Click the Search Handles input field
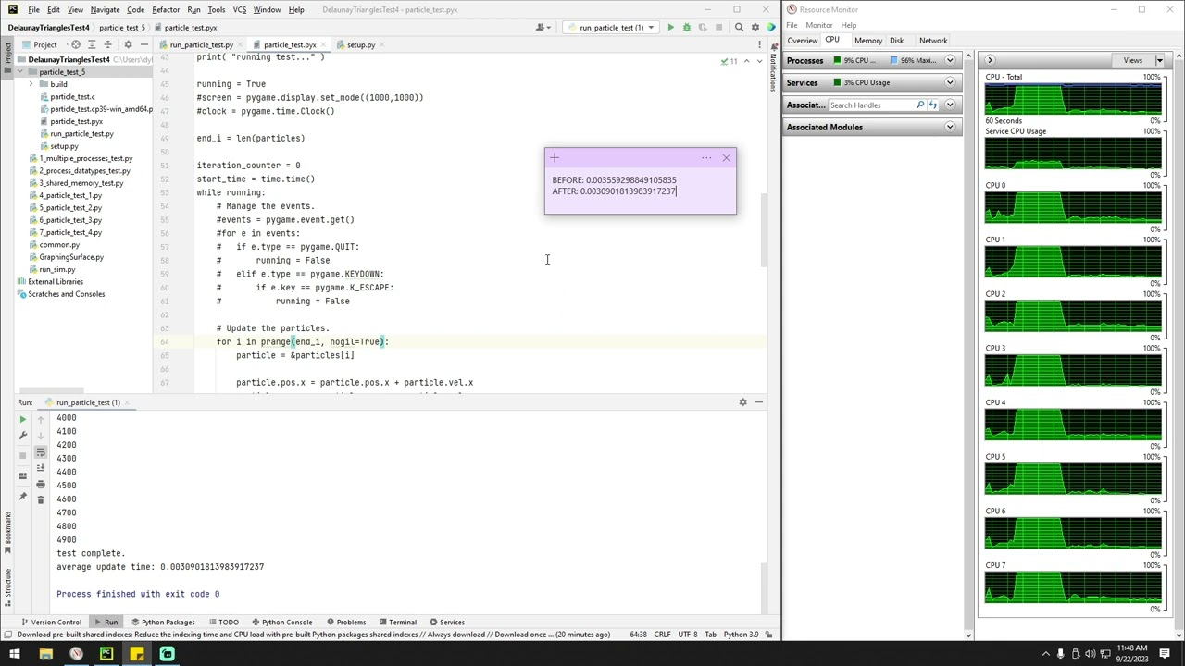This screenshot has width=1185, height=666. click(x=870, y=105)
